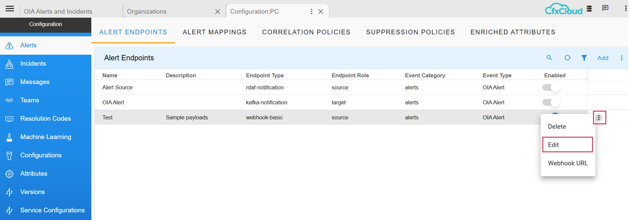Go to Correlation Policies tab
Screen dimensions: 630x220
tap(306, 32)
